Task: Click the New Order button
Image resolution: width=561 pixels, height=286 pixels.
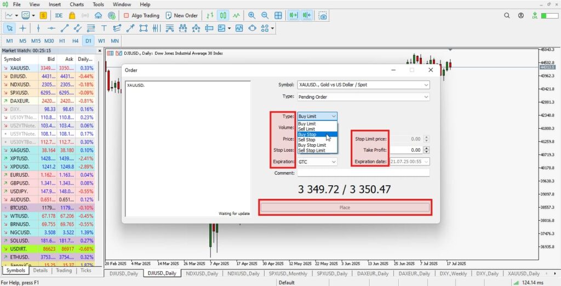Action: (181, 15)
